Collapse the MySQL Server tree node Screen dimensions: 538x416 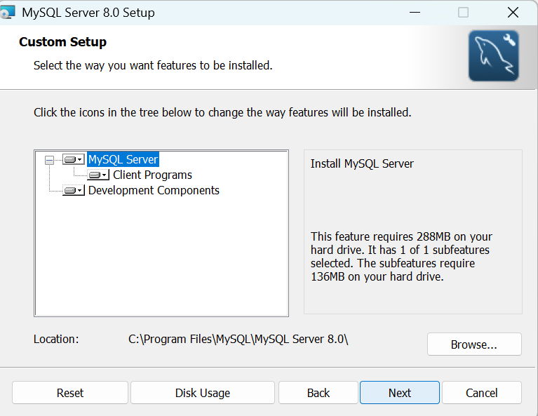pos(49,160)
